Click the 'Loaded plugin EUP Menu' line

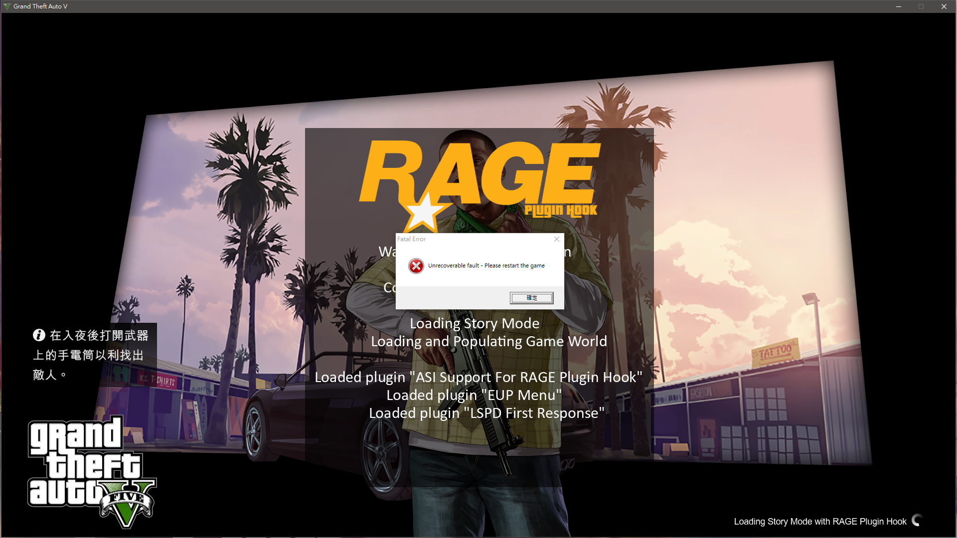(474, 395)
